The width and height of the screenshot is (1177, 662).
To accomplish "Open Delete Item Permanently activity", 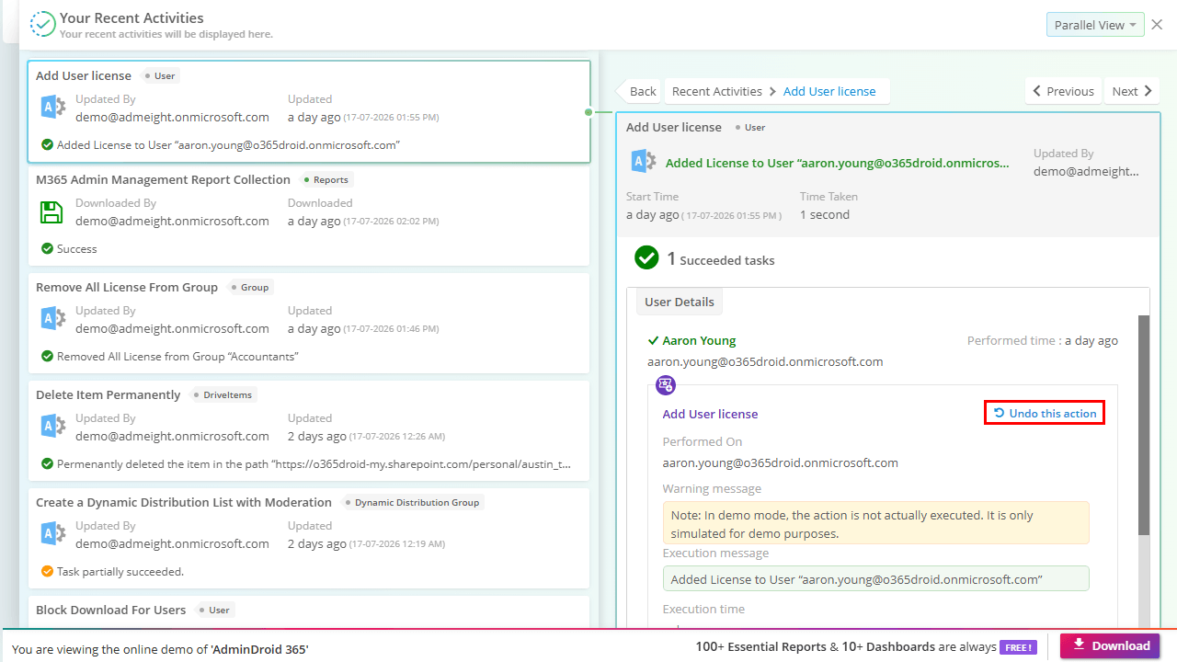I will (309, 431).
